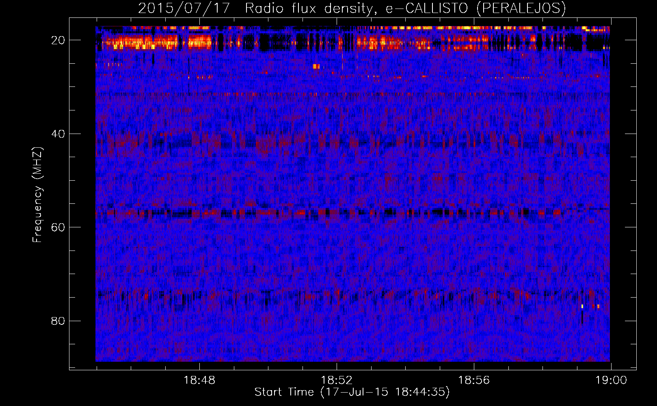Click the yellow pixel spike near 77 MHz

pos(582,306)
